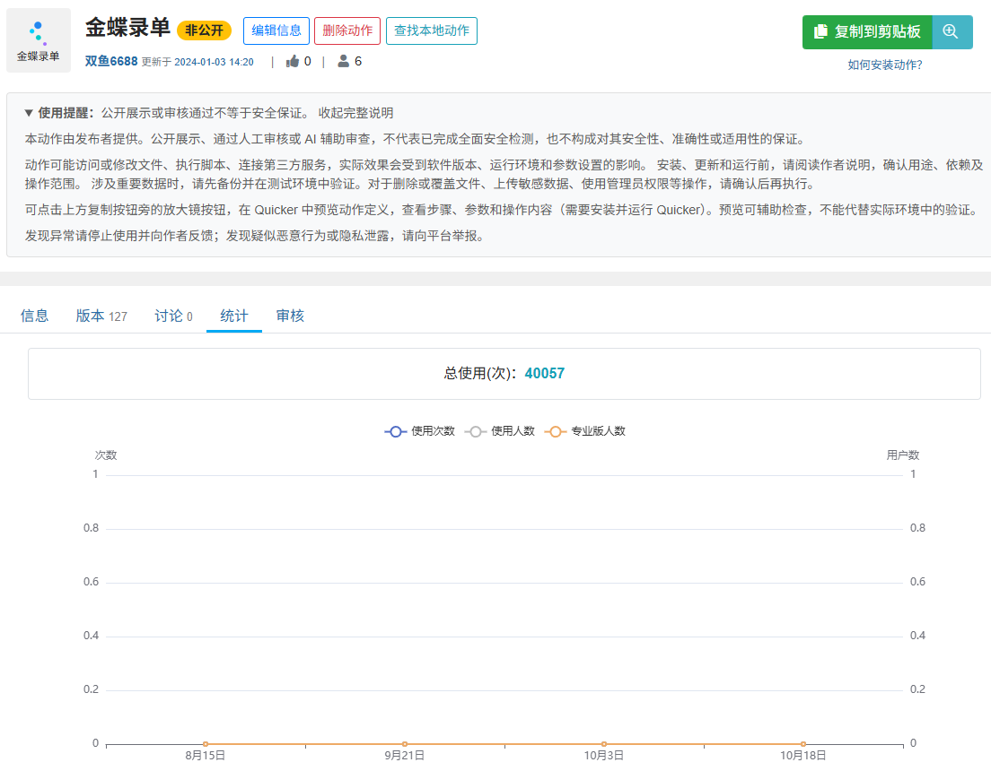This screenshot has width=991, height=771.
Task: Click 查找本地动作 button
Action: [x=432, y=31]
